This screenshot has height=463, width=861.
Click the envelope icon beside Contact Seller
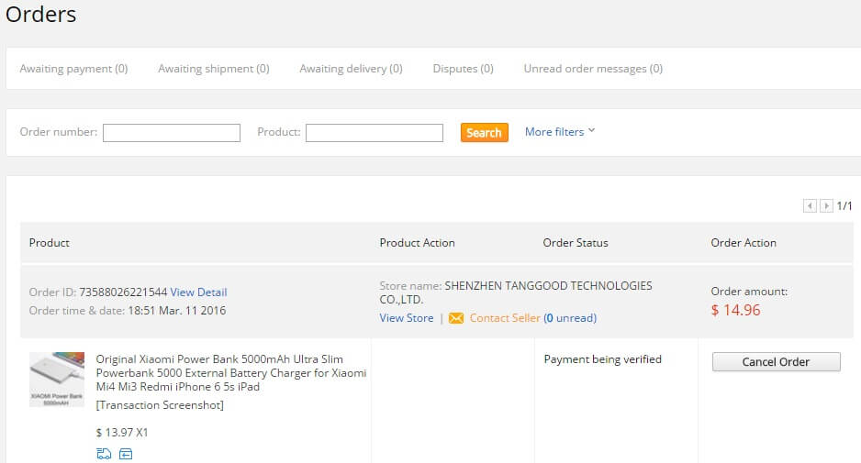pos(456,318)
